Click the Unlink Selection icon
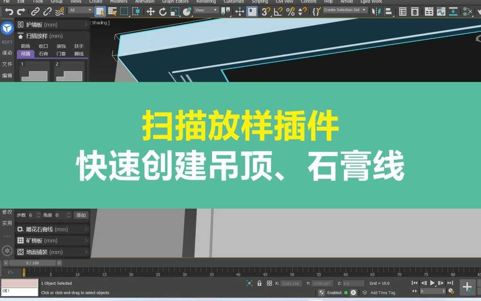Screen dimensions: 481x301 click(x=47, y=12)
